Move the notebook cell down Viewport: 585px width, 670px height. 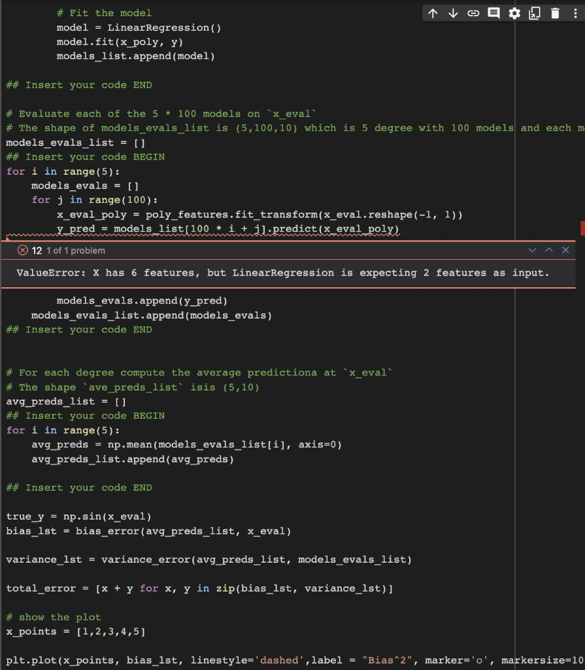tap(453, 12)
